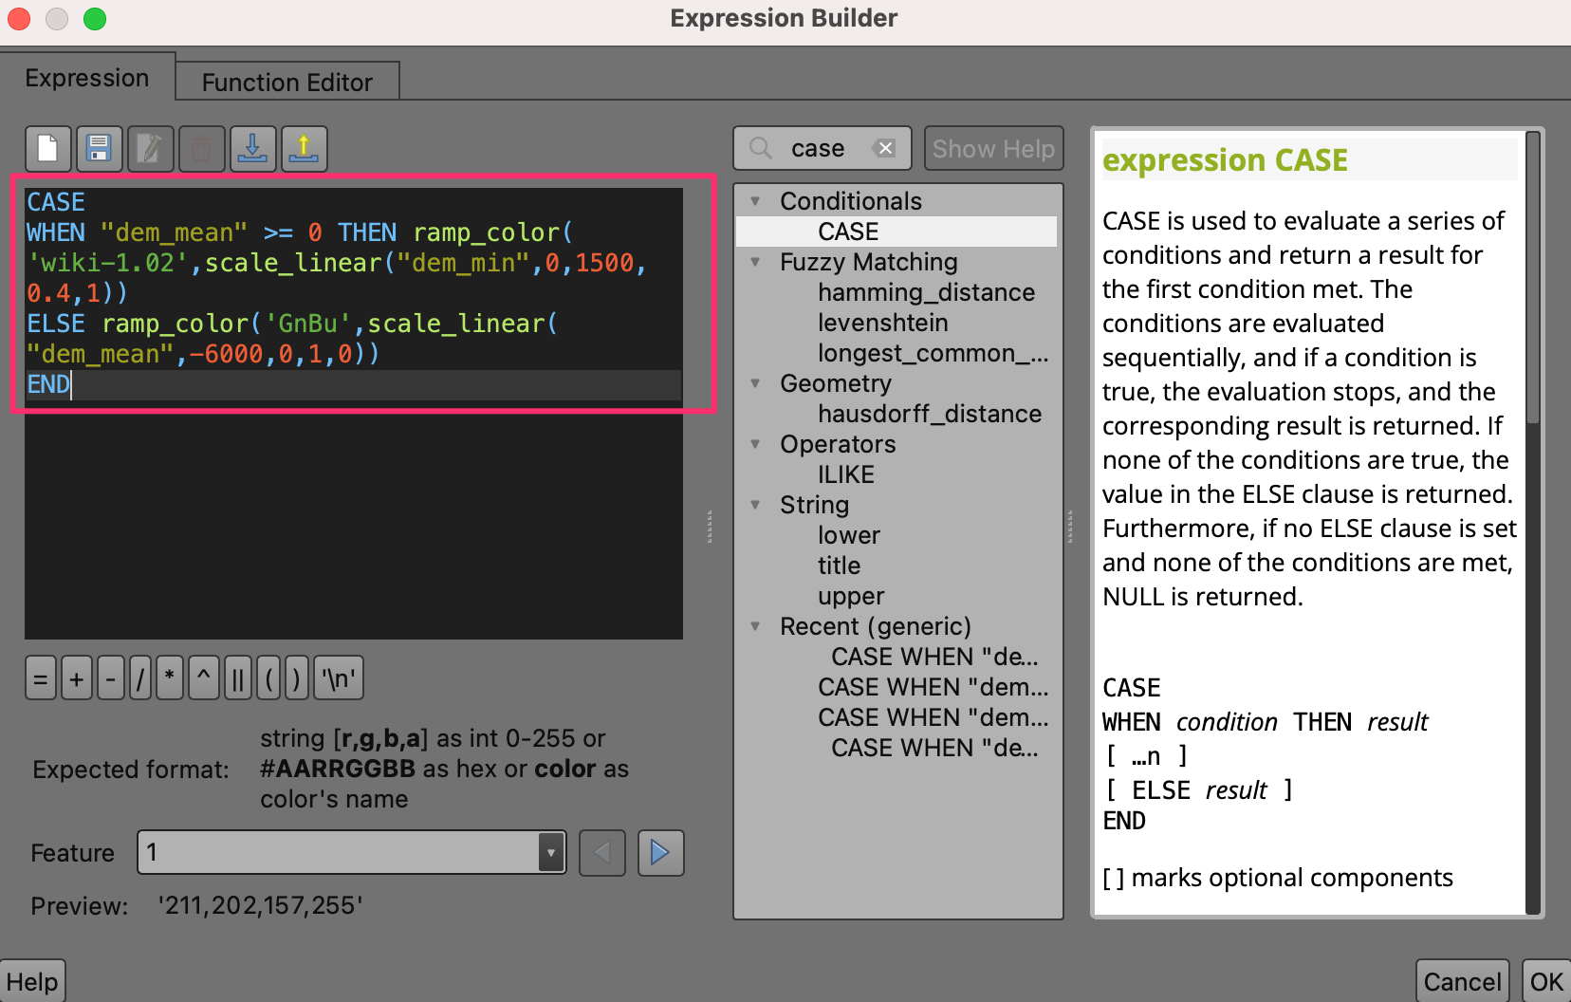Click the OK button

[1545, 982]
